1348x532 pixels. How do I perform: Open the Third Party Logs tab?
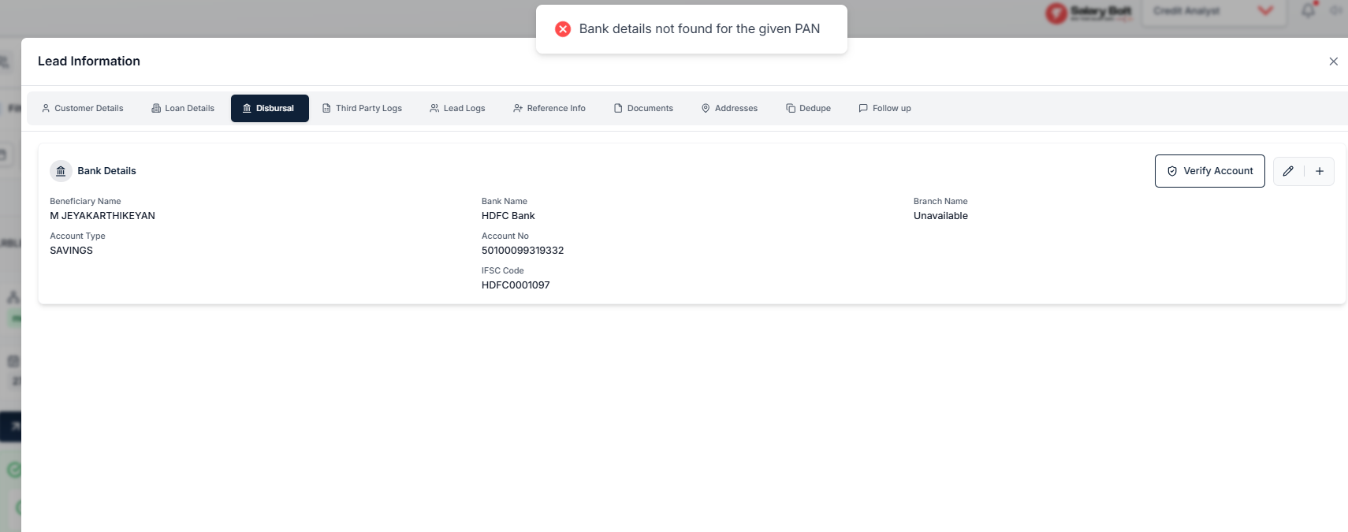click(x=363, y=108)
